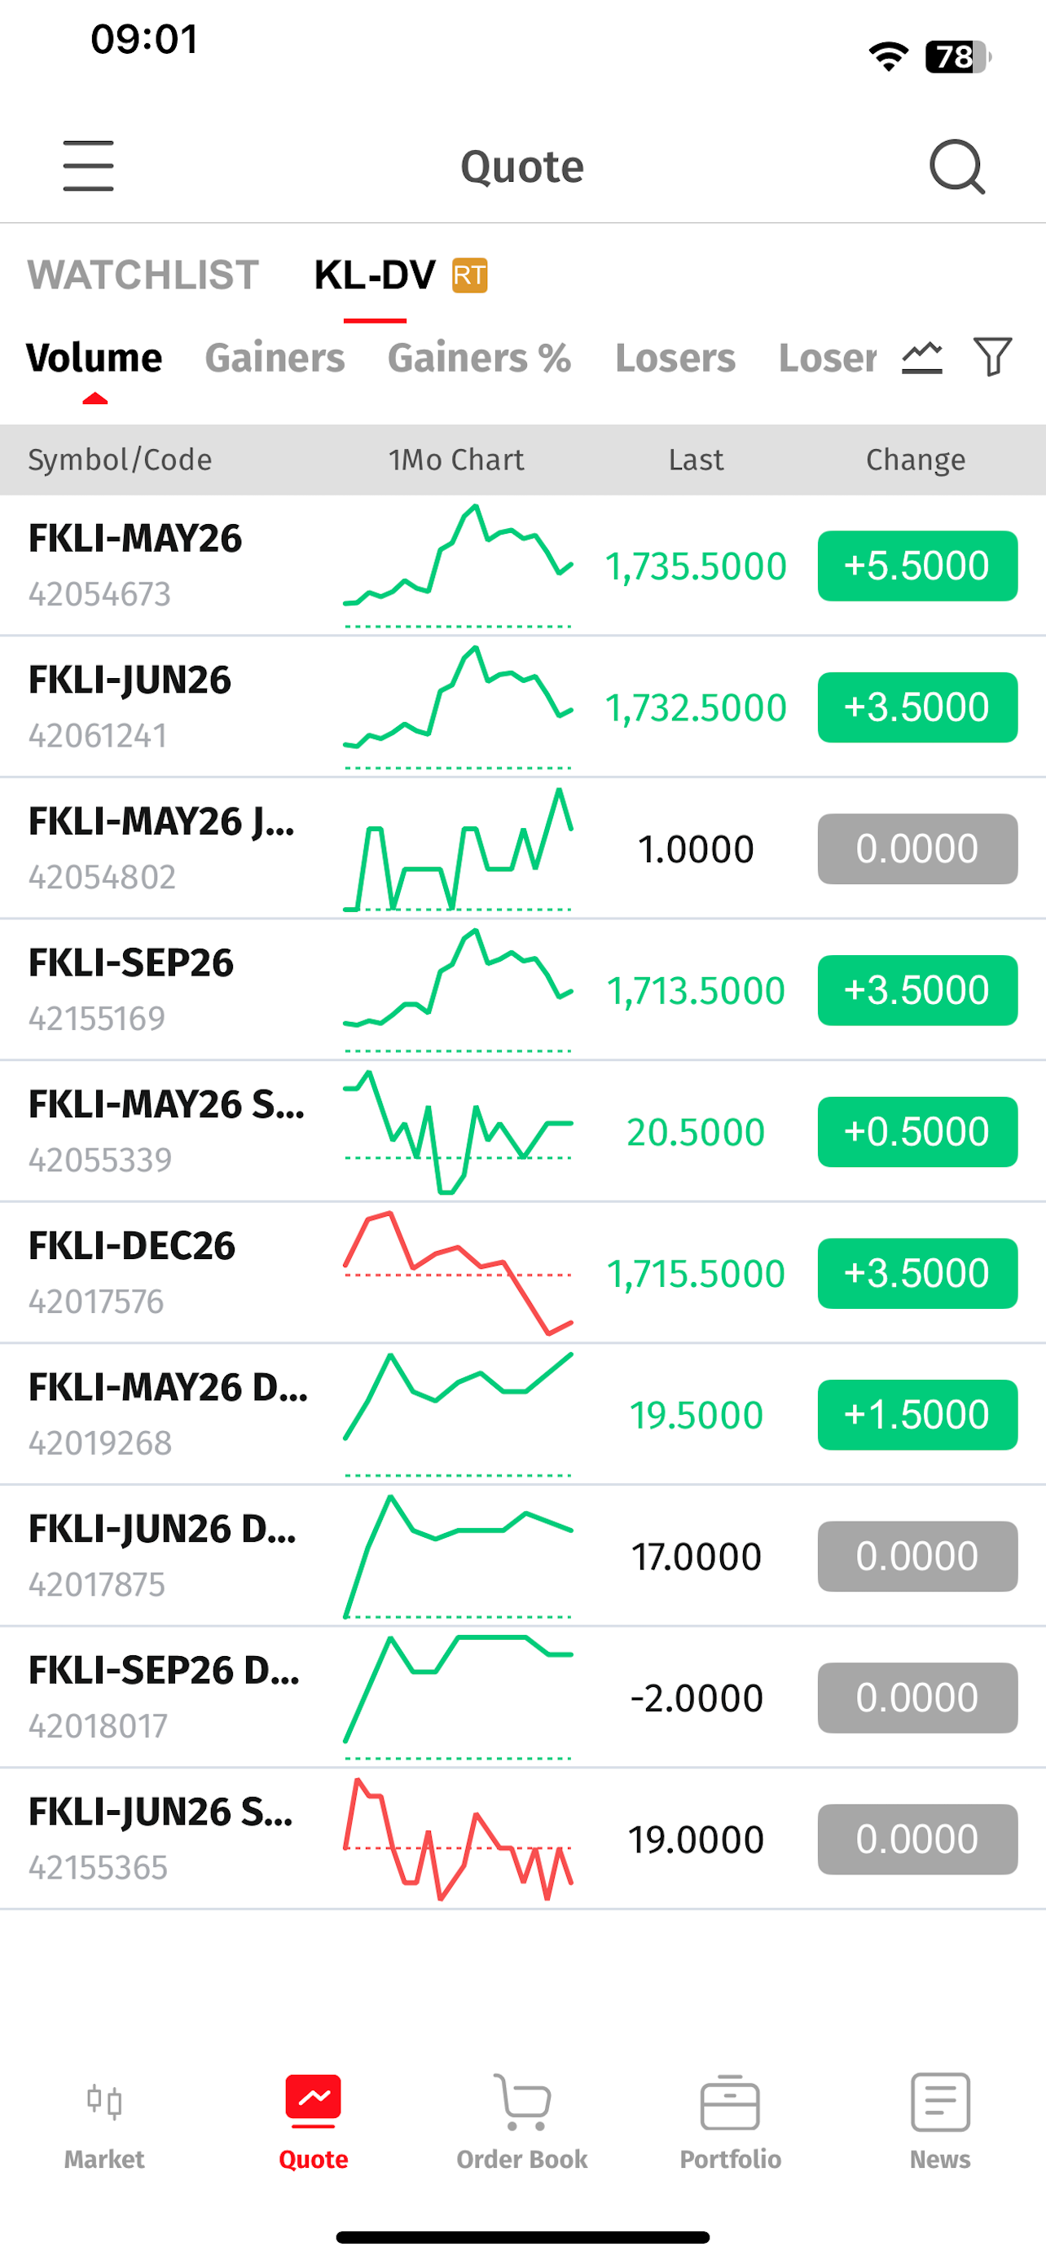Tap the 1Mo Chart column header
Image resolution: width=1046 pixels, height=2264 pixels.
tap(456, 460)
